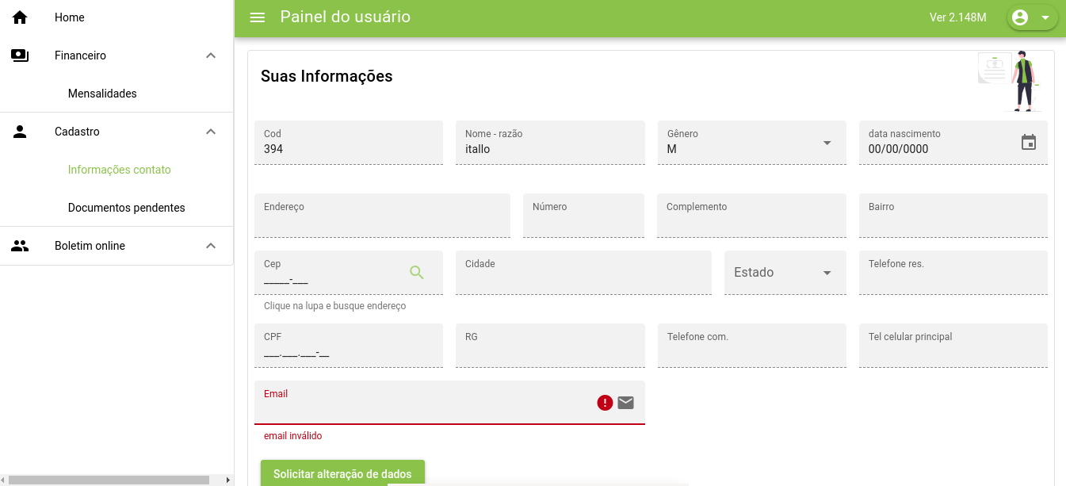Open the Estado dropdown

coord(785,273)
